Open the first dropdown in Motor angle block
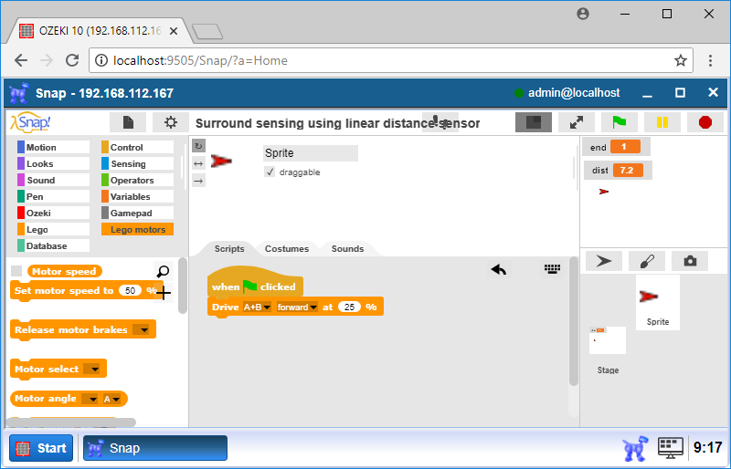This screenshot has height=469, width=731. coord(90,399)
